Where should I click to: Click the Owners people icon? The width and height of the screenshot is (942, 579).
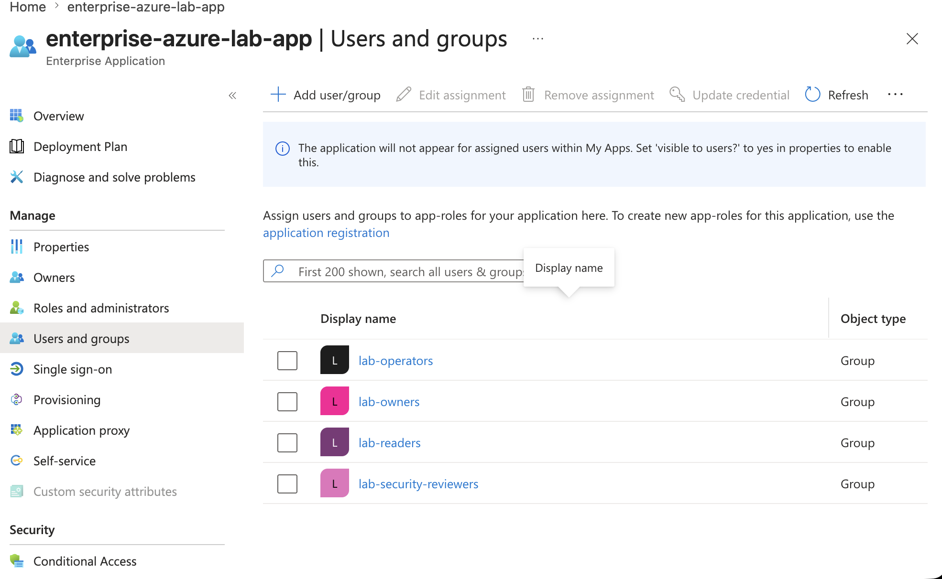point(17,277)
